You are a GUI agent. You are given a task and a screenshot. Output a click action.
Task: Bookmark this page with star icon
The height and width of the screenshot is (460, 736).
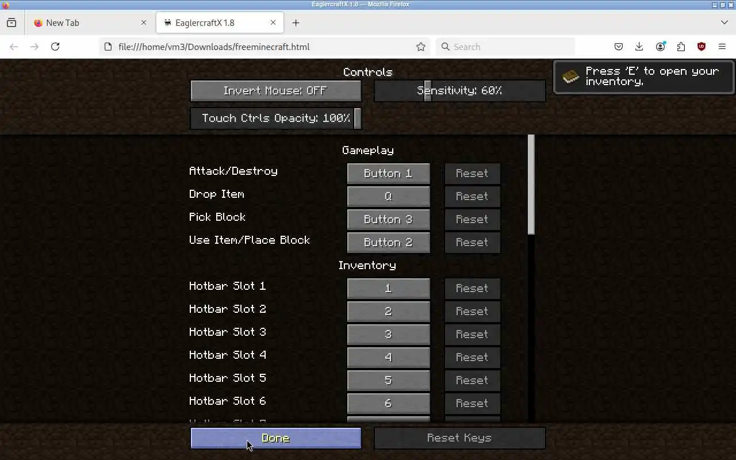[421, 47]
